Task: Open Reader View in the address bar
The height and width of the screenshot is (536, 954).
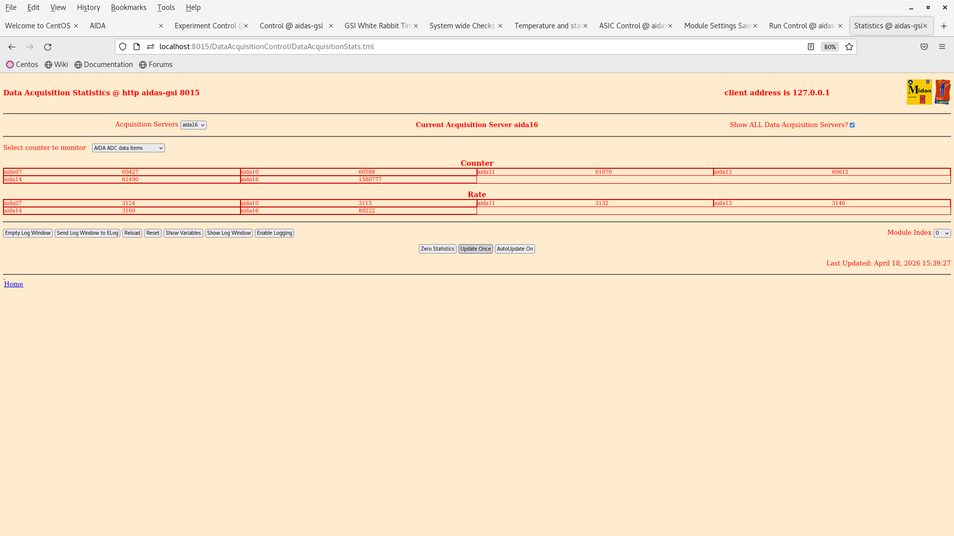Action: click(811, 47)
